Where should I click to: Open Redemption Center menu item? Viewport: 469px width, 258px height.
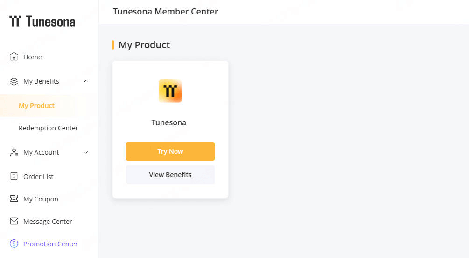[x=48, y=128]
